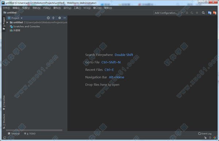Click the Google icon in status bar
This screenshot has width=219, height=141.
pos(215,138)
